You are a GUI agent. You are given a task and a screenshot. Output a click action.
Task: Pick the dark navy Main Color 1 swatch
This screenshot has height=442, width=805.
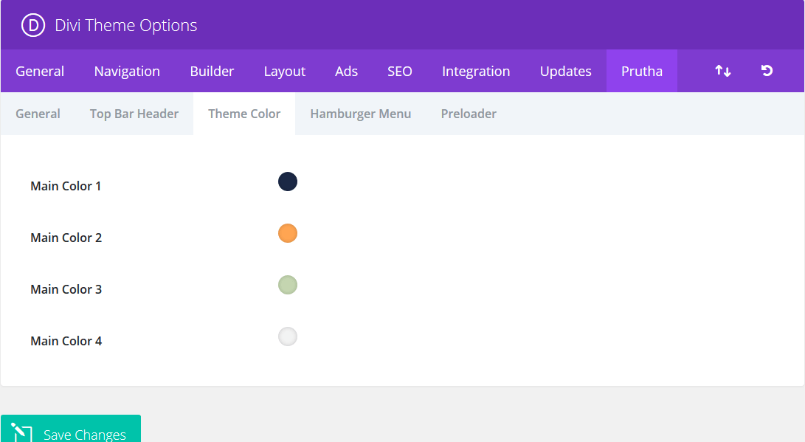288,182
